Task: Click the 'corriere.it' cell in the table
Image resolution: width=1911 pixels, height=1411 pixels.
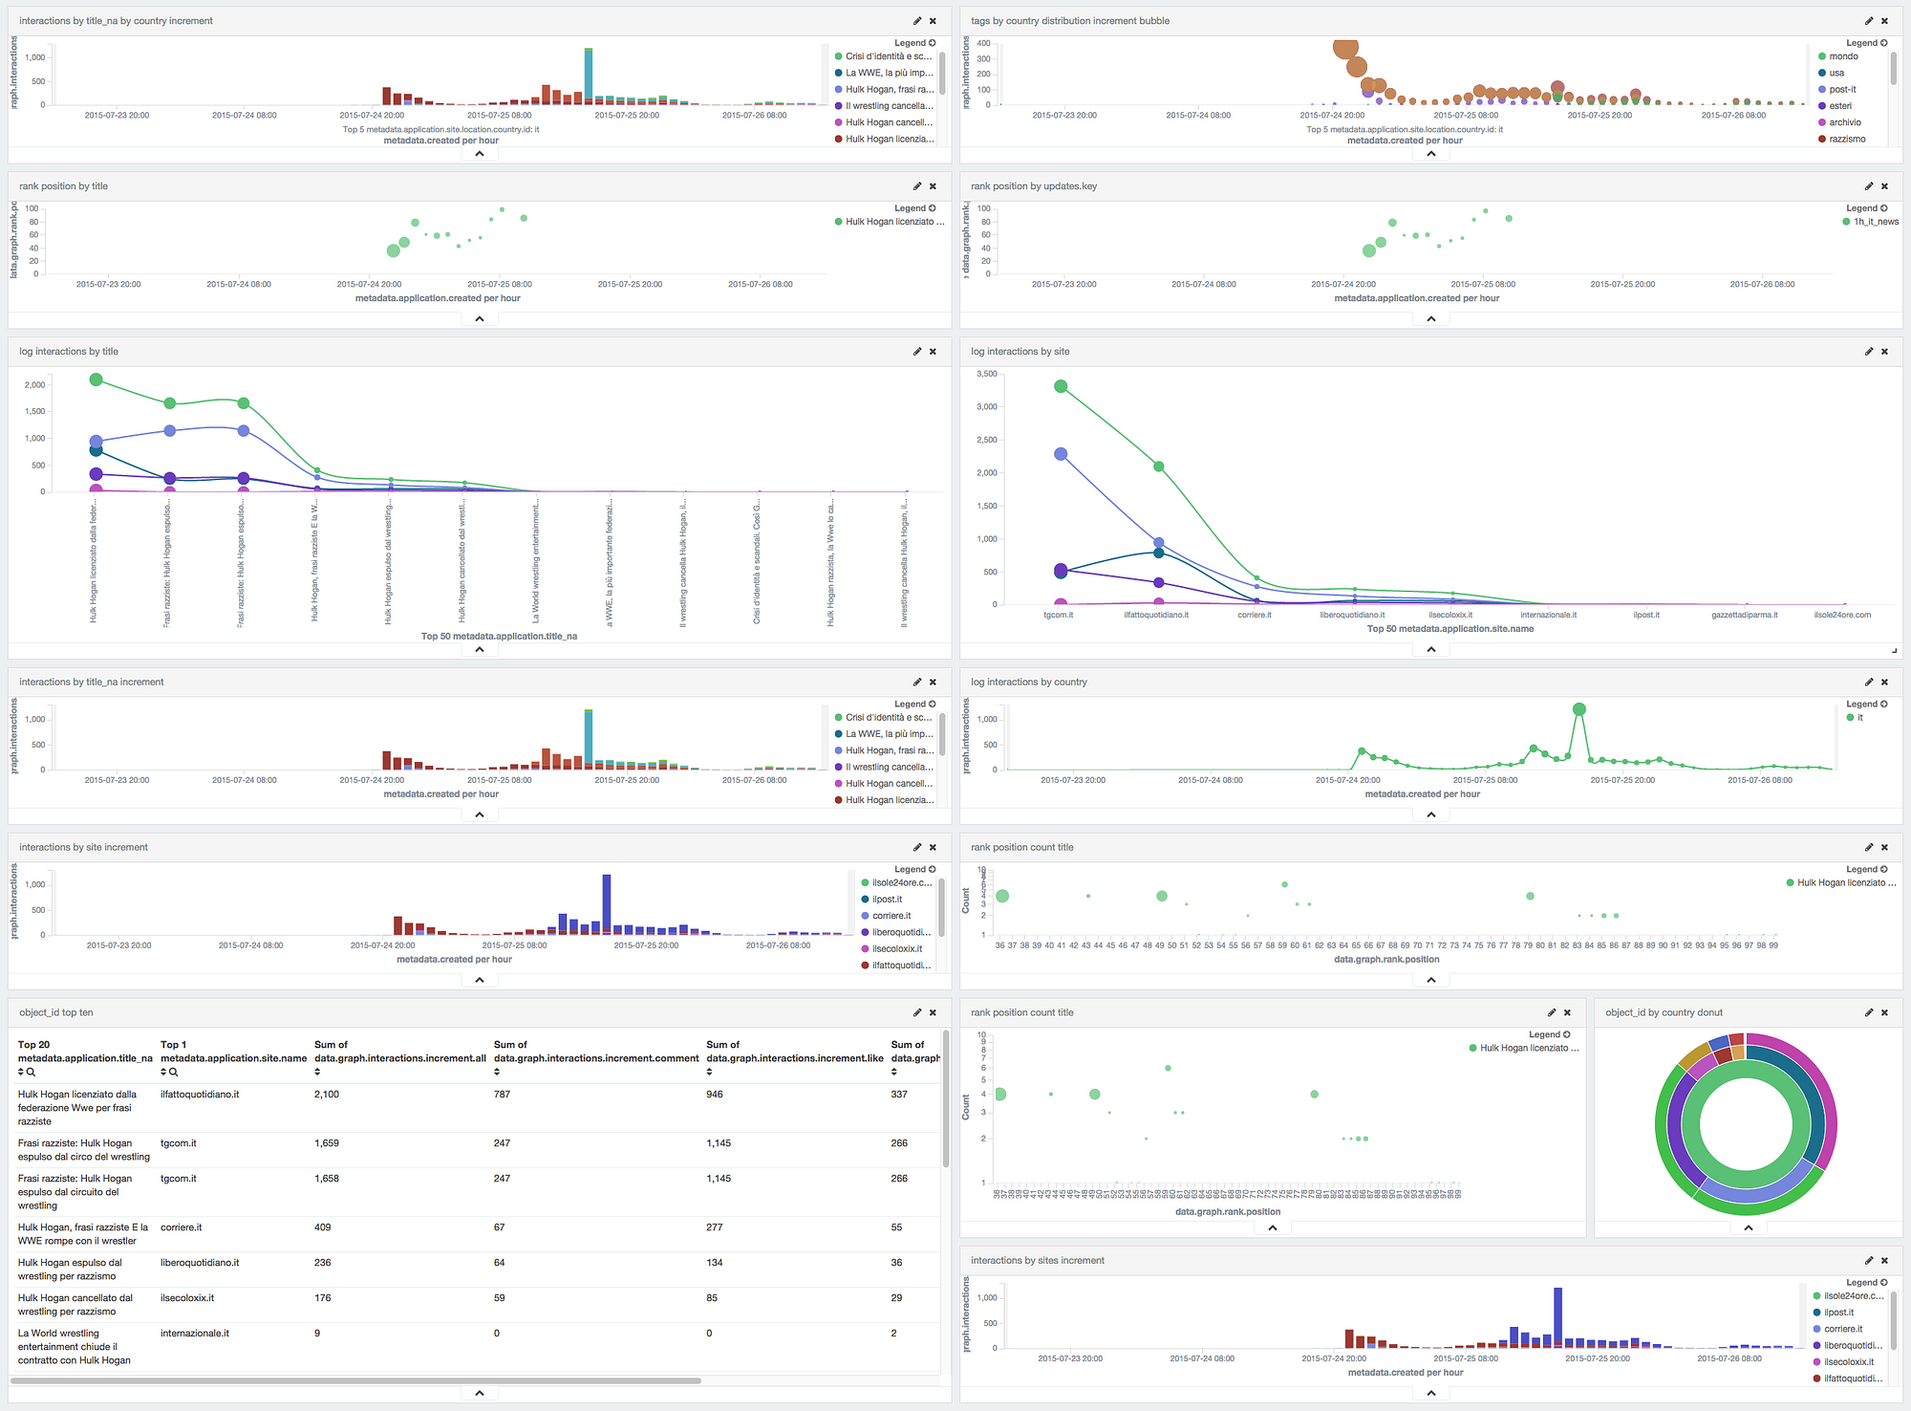Action: pos(182,1228)
